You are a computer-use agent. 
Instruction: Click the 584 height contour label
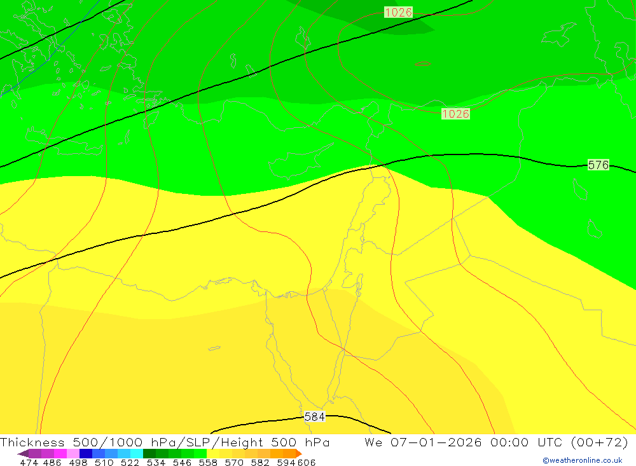click(314, 416)
